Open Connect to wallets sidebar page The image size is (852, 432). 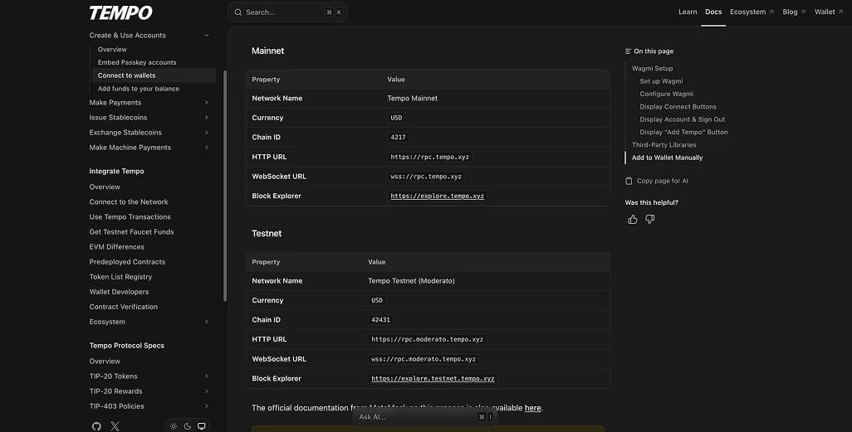(x=154, y=75)
